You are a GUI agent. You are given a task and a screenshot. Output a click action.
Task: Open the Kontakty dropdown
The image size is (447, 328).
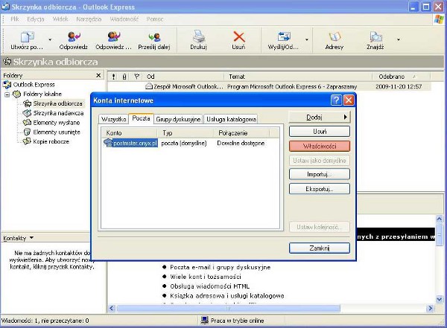[x=31, y=237]
